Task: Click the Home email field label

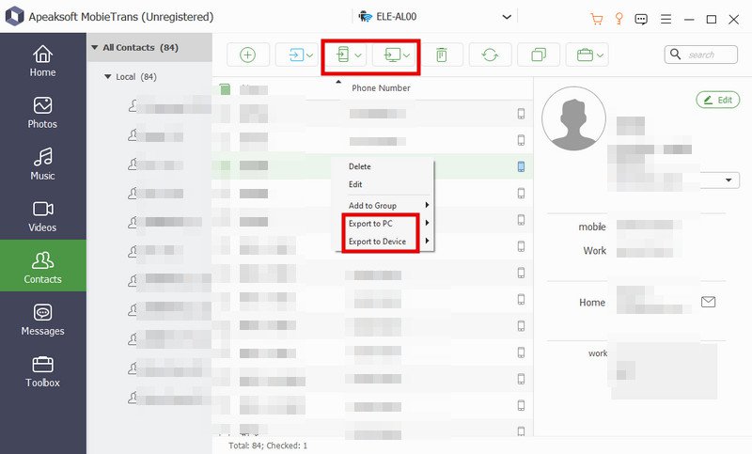Action: pyautogui.click(x=592, y=303)
